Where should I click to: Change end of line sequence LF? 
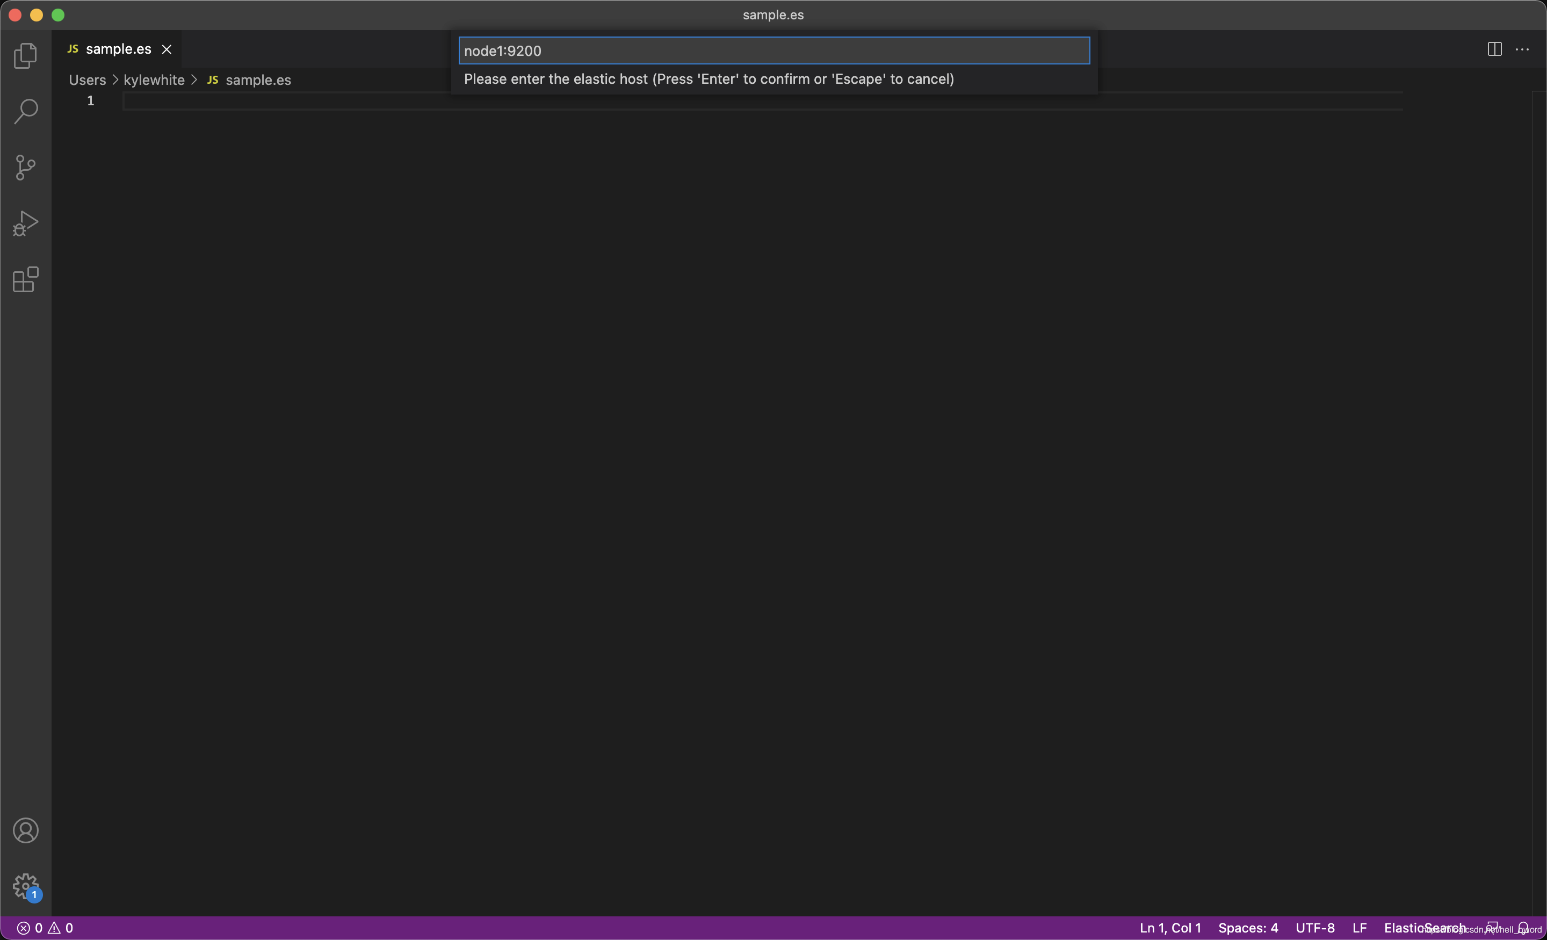point(1360,928)
